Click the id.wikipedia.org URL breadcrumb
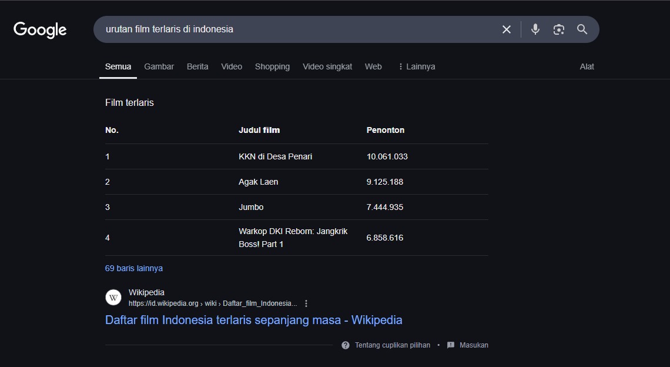Viewport: 670px width, 367px height. click(213, 303)
